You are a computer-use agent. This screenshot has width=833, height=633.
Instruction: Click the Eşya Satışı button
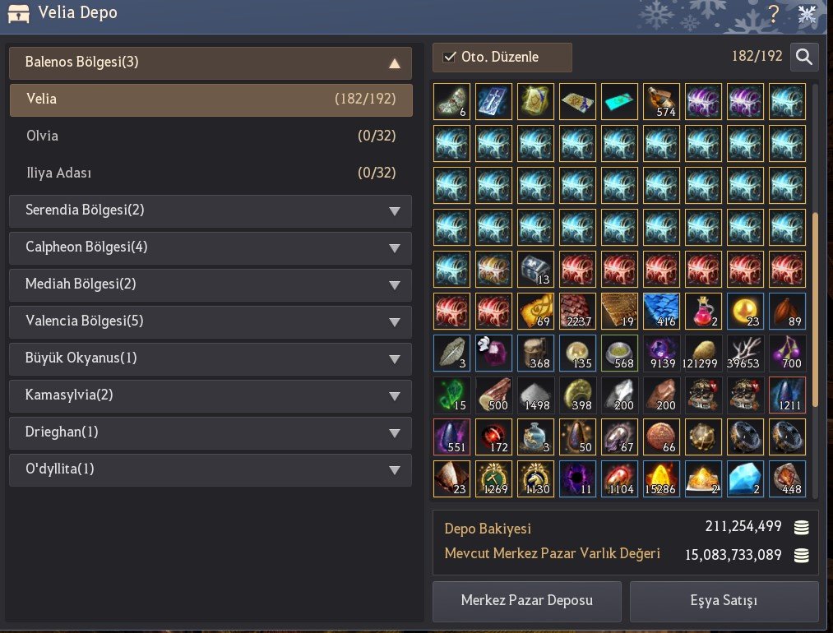tap(724, 601)
